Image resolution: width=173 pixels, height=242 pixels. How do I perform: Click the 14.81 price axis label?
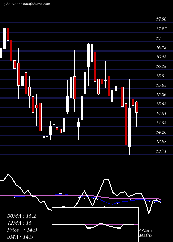(161, 114)
